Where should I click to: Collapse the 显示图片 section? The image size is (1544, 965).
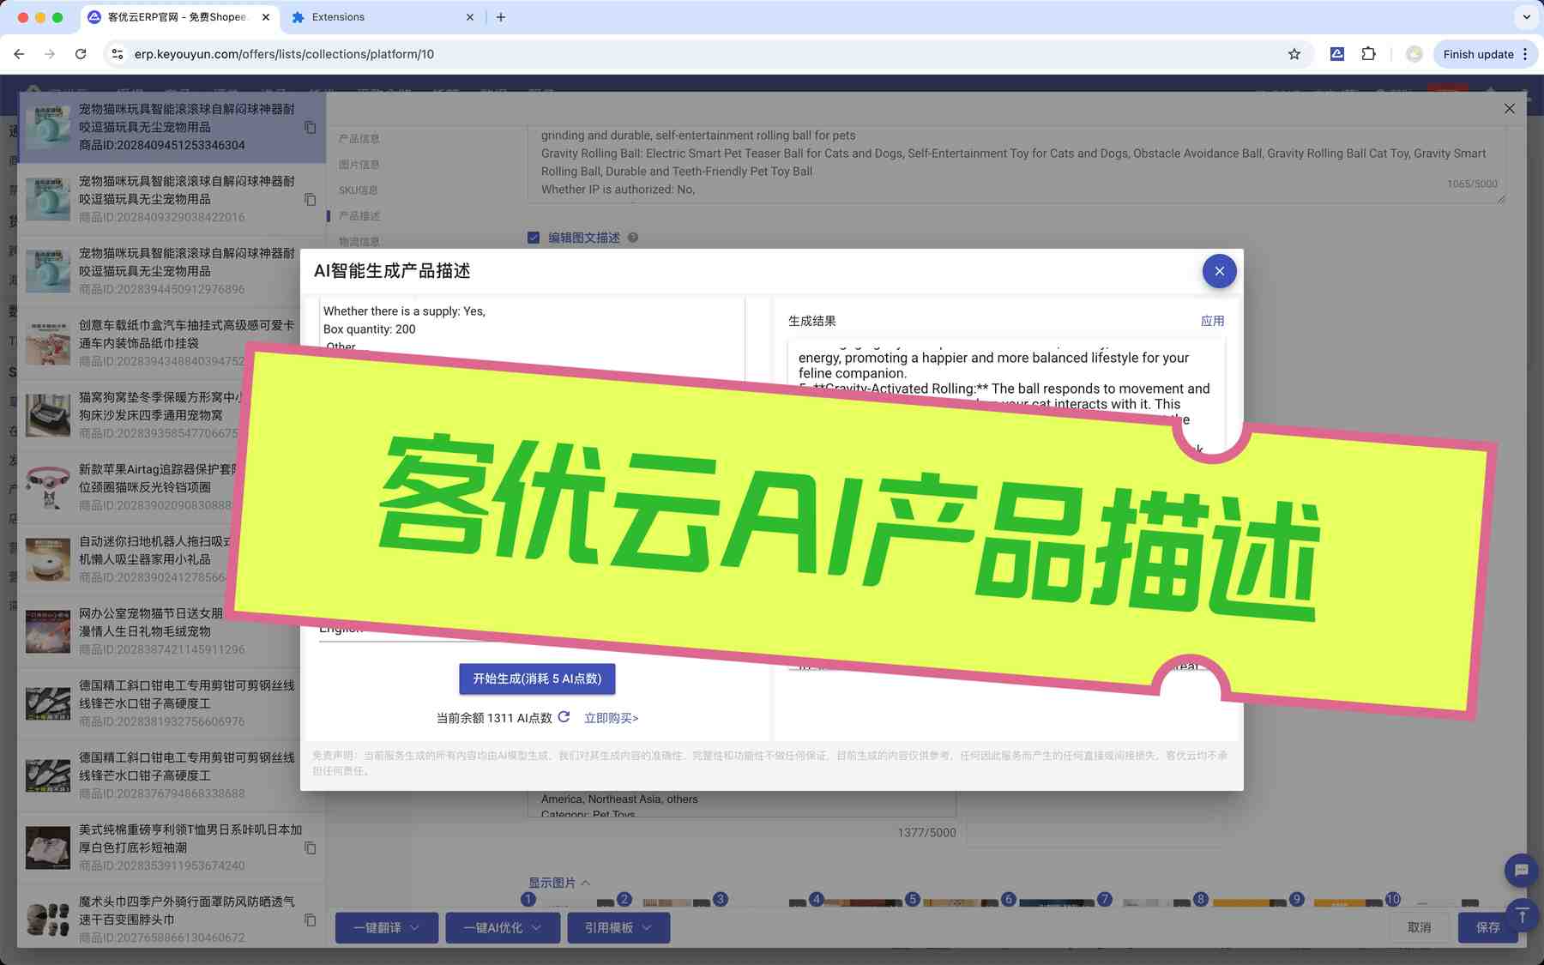coord(559,883)
